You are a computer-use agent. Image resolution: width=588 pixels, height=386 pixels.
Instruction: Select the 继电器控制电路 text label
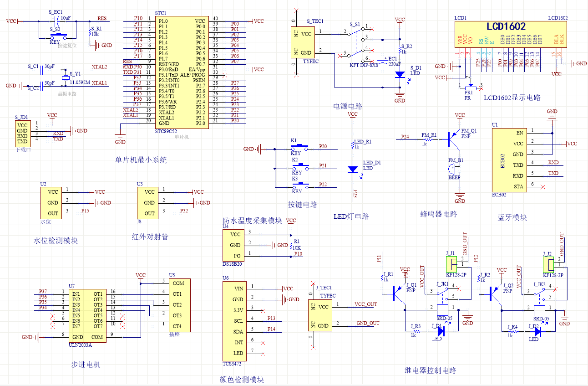[430, 371]
